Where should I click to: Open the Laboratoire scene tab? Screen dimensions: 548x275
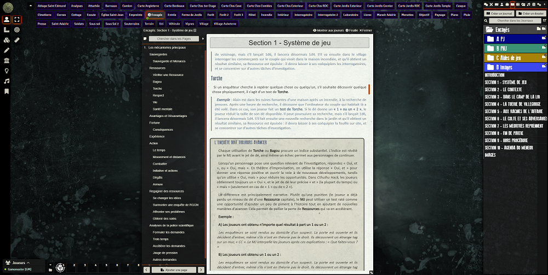(x=358, y=15)
